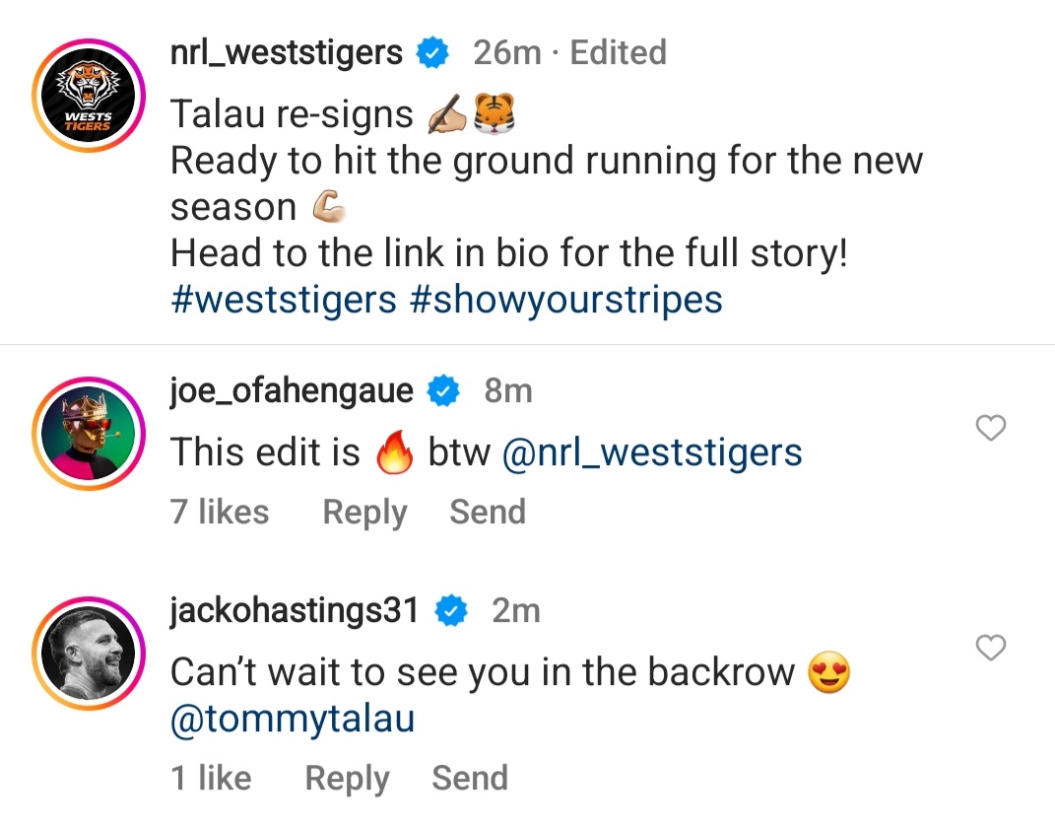1055x828 pixels.
Task: Reply to joe_ofahengaue's comment
Action: [364, 512]
